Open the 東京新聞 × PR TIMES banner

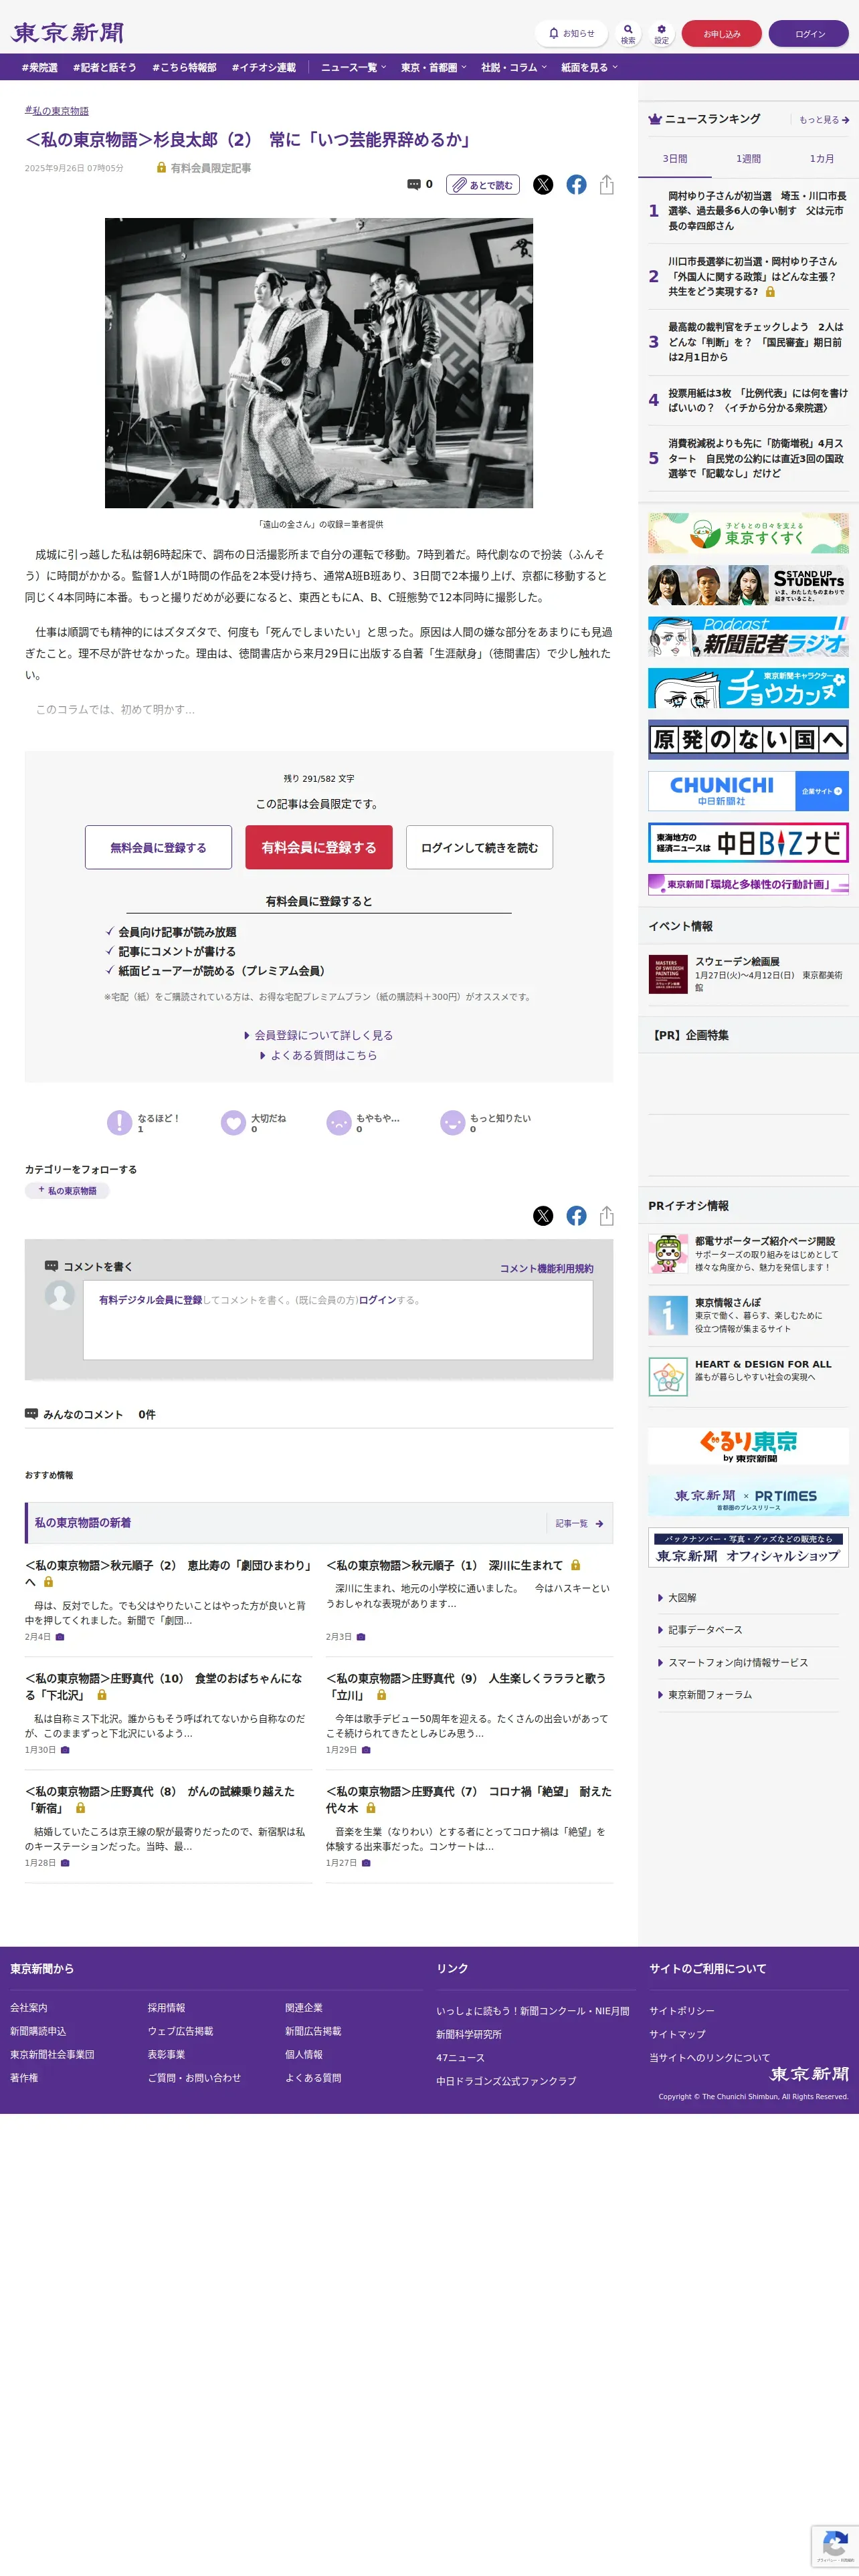click(x=748, y=1496)
